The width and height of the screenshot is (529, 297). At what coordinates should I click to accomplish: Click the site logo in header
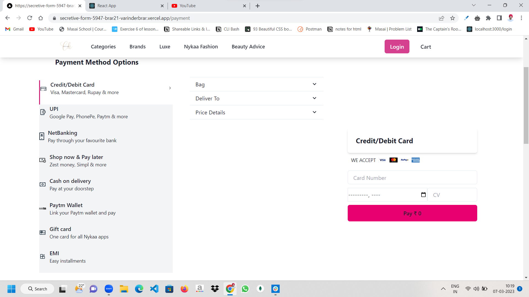tap(66, 46)
